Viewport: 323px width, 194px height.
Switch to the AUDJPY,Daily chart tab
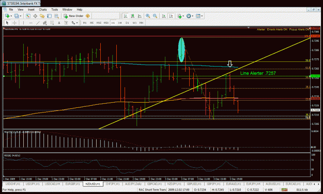coord(133,184)
